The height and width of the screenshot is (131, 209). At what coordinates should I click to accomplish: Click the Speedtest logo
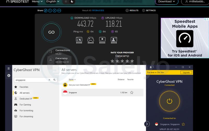pos(18,2)
